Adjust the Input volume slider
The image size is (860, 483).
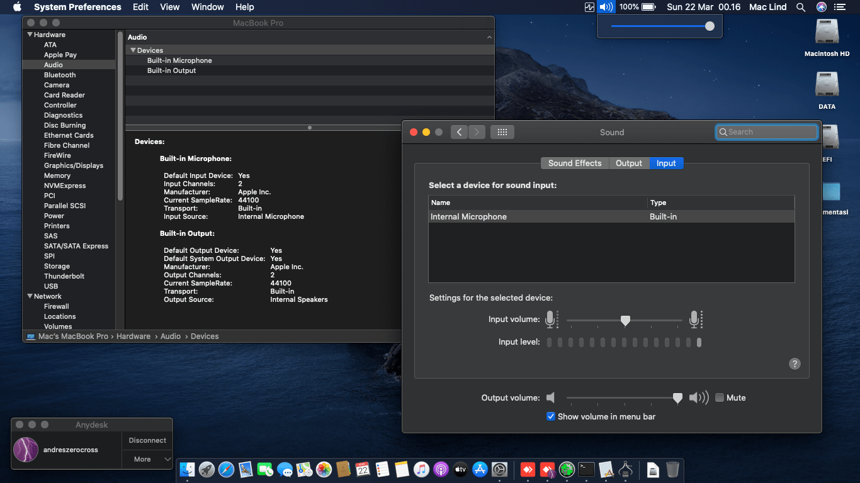[625, 320]
